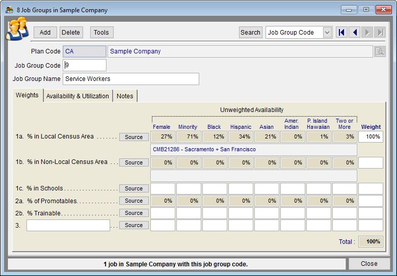Click Source for 1b Non-Local Census Area

(134, 162)
